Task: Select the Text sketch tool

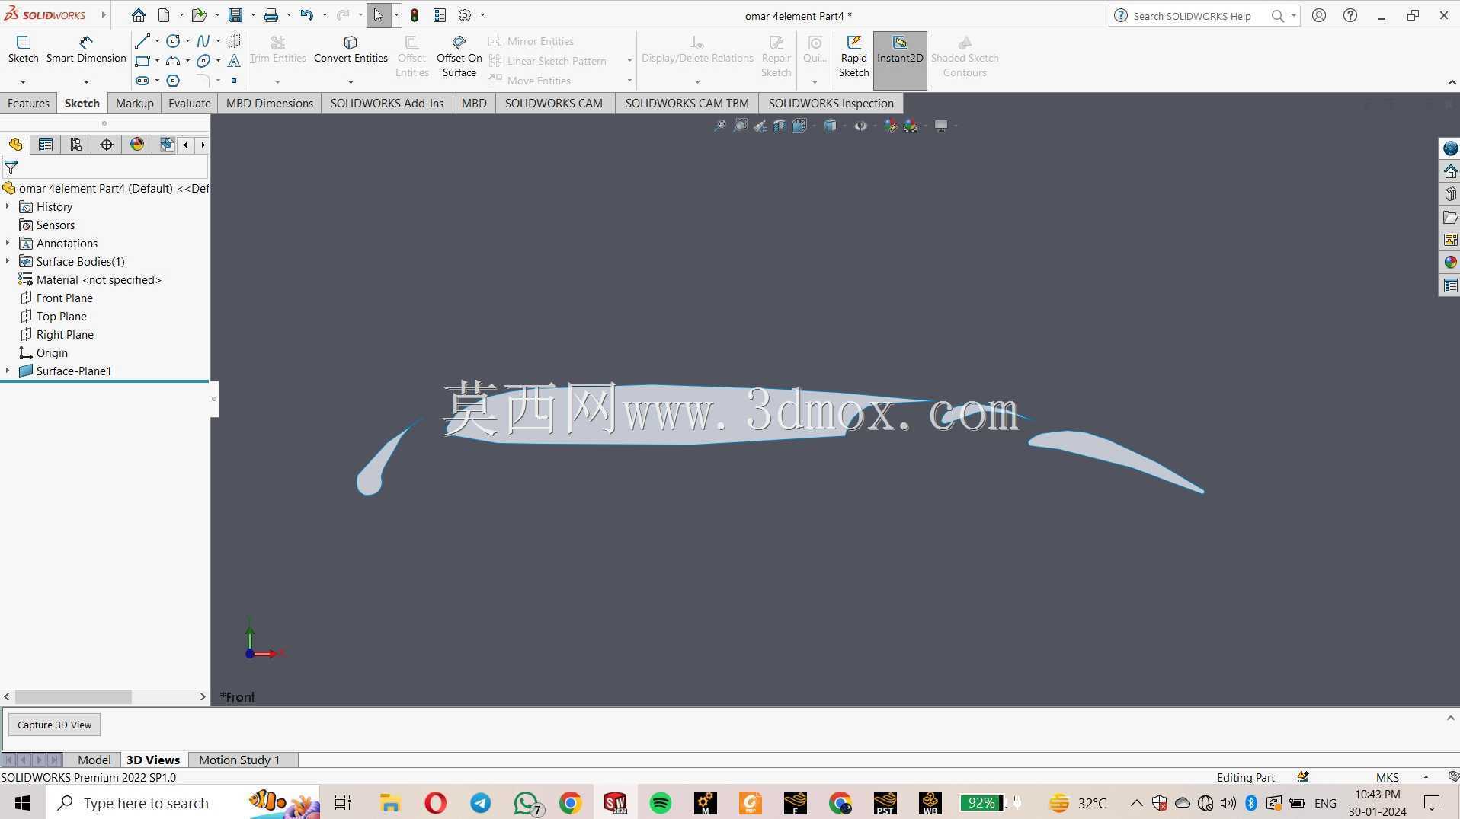Action: click(234, 61)
